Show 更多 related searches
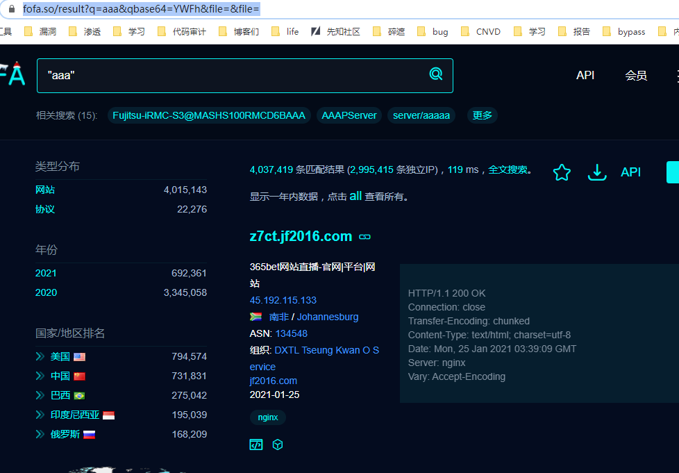679x473 pixels. click(x=482, y=115)
